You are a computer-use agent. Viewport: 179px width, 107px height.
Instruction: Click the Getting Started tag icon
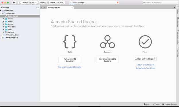click(6, 16)
